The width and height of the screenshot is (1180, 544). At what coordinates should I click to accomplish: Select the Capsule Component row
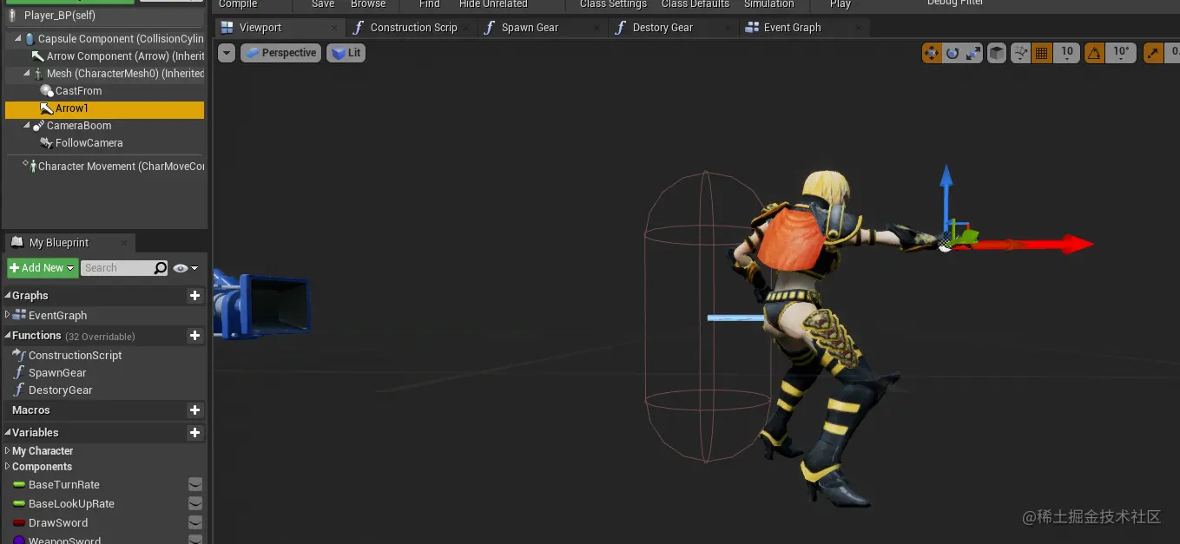point(104,39)
